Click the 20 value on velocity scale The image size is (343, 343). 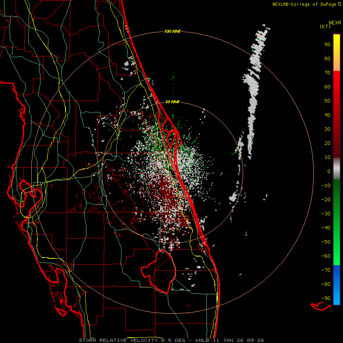327,143
